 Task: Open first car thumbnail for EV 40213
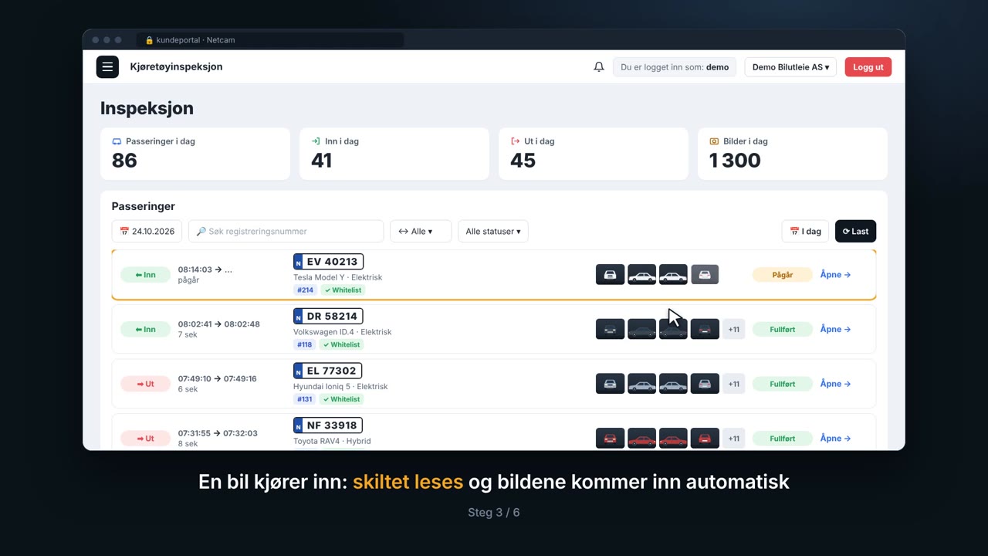(x=610, y=274)
